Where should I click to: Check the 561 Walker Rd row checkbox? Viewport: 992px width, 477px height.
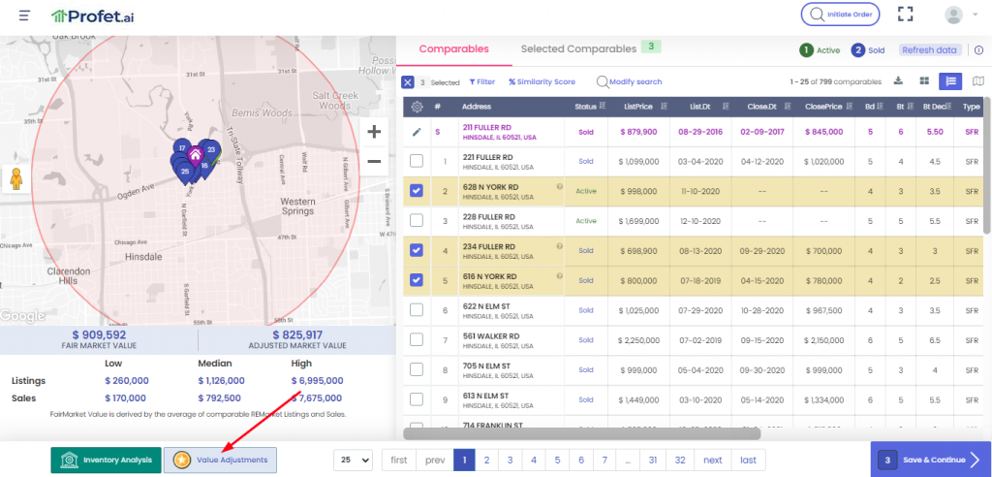click(x=417, y=339)
